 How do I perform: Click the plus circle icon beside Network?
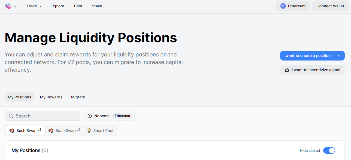(90, 116)
